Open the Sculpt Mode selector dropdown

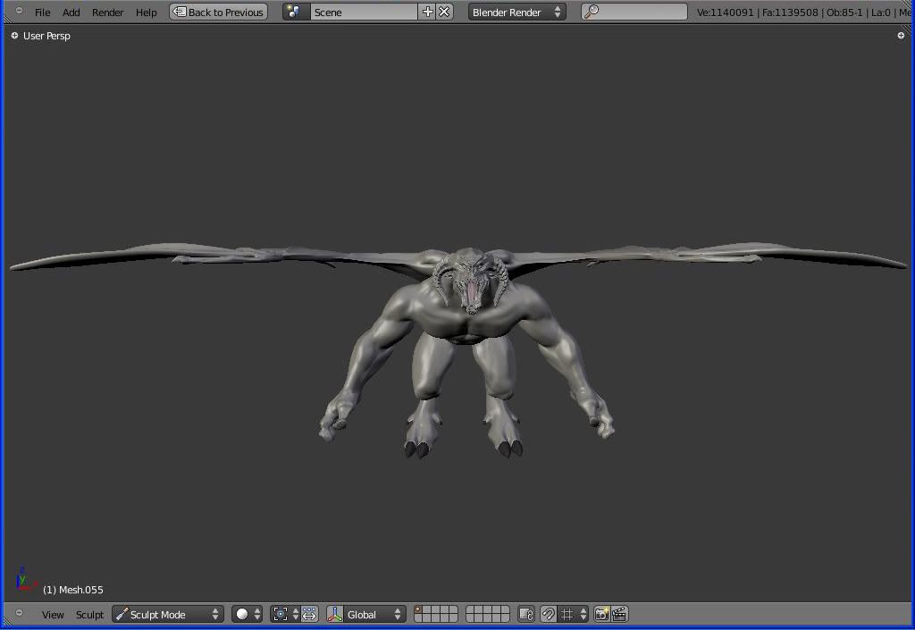(168, 615)
